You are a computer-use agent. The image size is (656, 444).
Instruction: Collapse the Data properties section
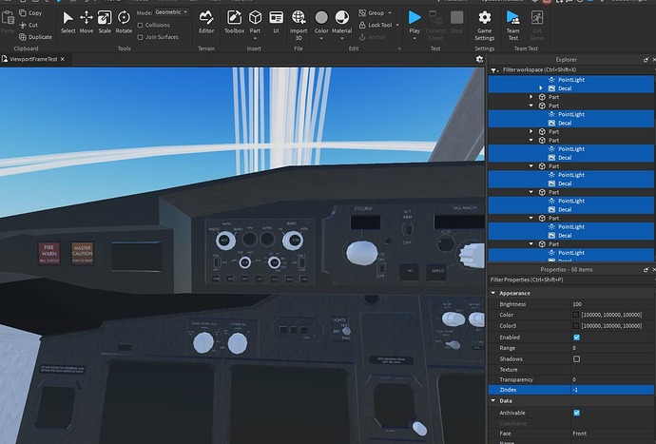point(493,401)
